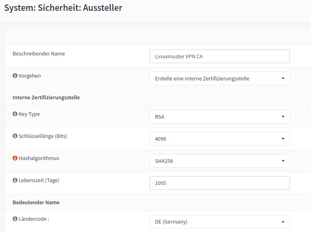Click the info icon beside Ländercode
The height and width of the screenshot is (232, 311).
(15, 219)
